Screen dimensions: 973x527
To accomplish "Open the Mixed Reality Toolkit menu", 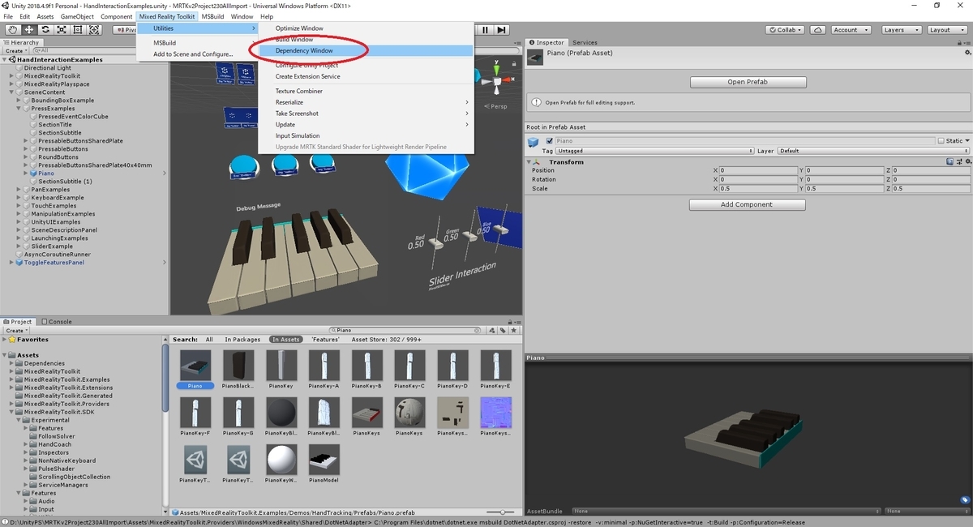I will pos(166,16).
